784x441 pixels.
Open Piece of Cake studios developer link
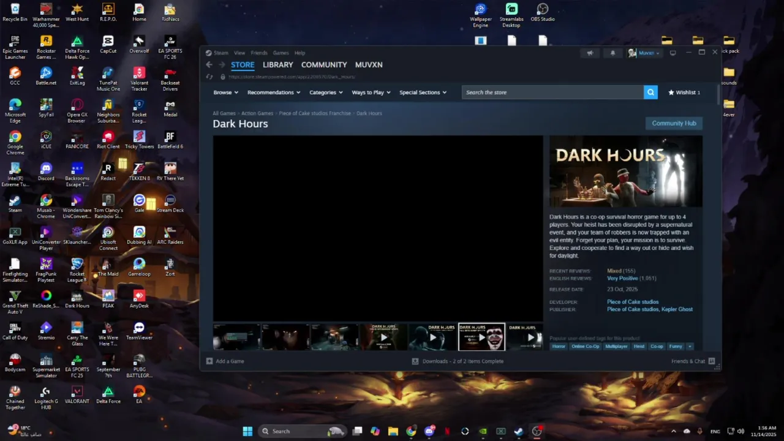pos(633,302)
